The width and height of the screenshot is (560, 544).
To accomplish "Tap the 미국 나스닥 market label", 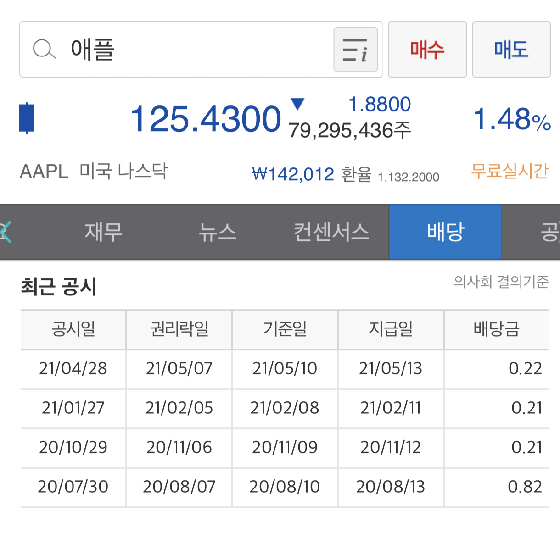I will tap(124, 171).
